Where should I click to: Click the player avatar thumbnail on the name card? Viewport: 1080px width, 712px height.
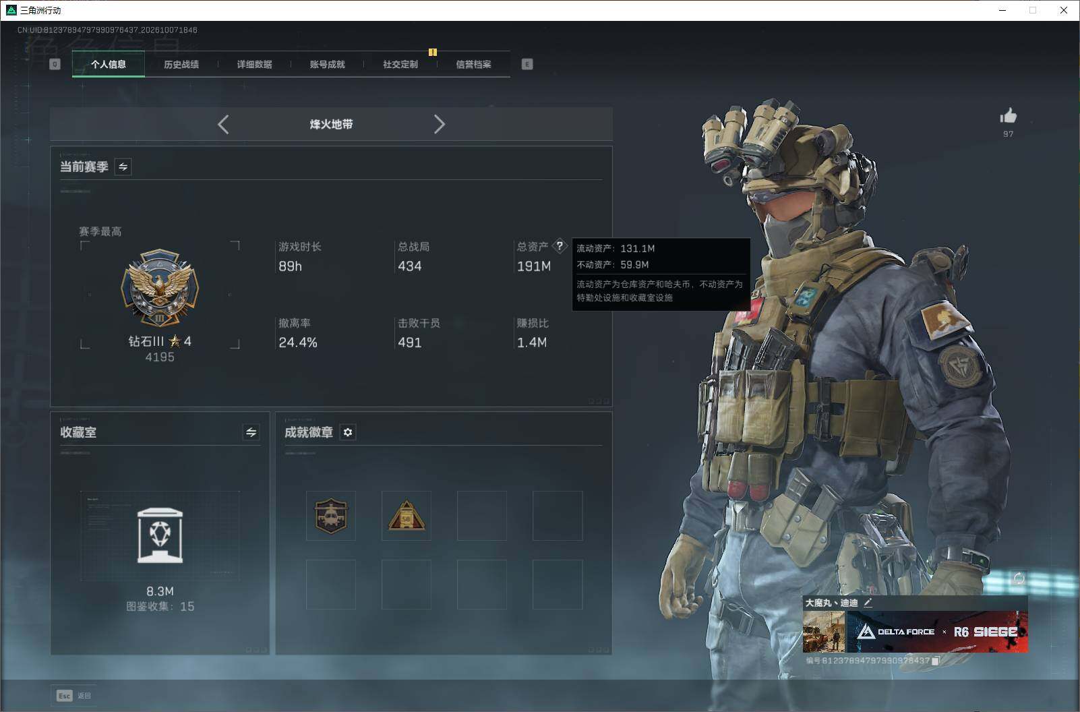(824, 632)
